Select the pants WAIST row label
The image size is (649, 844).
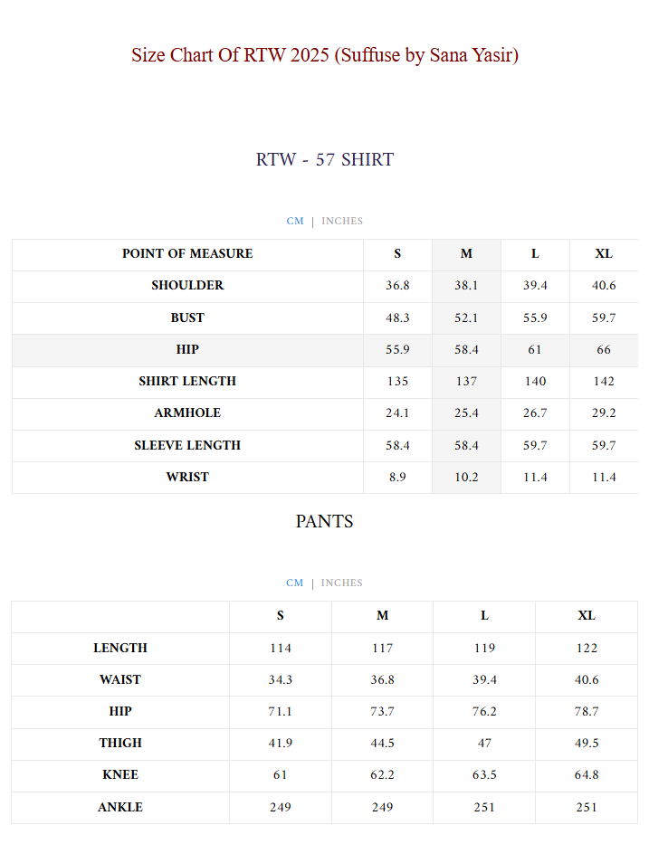[120, 680]
